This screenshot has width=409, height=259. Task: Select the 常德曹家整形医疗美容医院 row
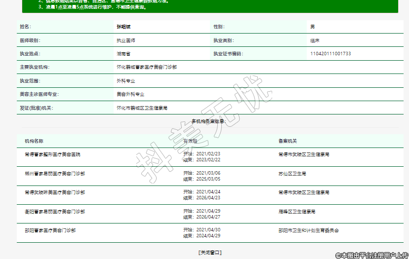pyautogui.click(x=52, y=154)
